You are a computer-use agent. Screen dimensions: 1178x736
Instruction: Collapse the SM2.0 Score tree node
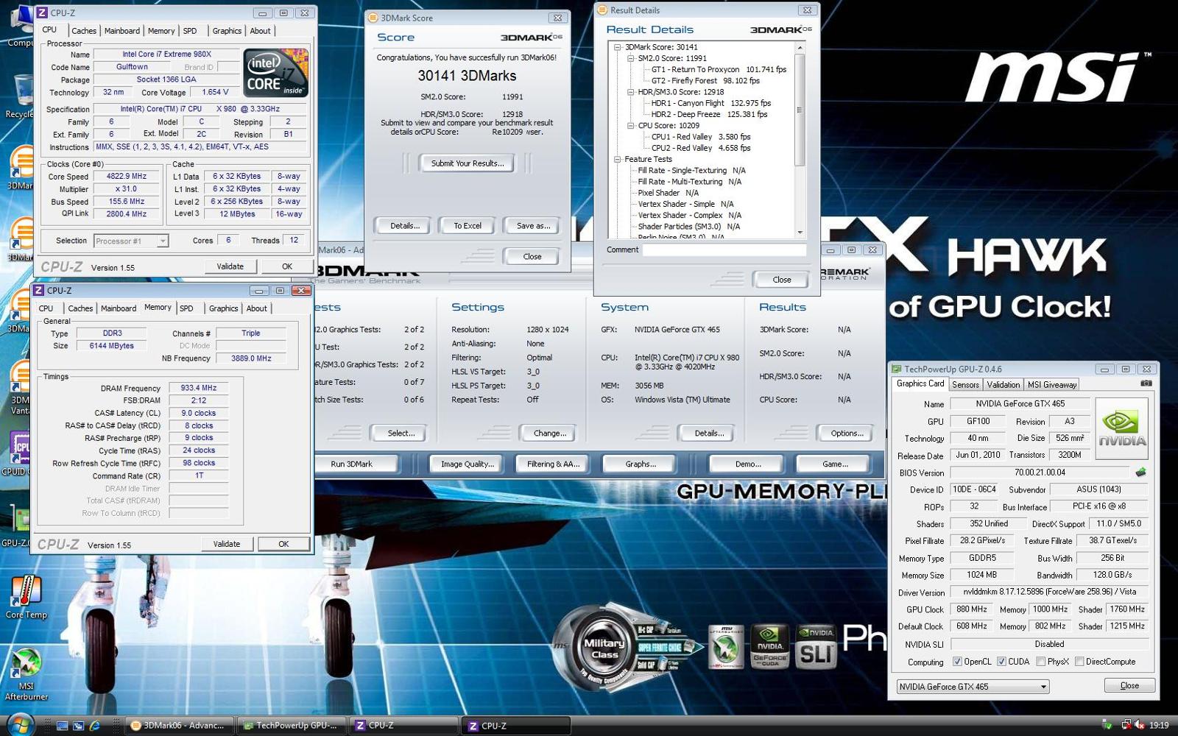(x=631, y=58)
